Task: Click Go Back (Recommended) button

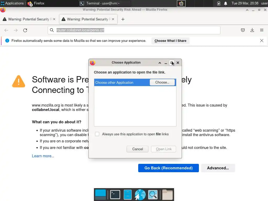Action: [x=168, y=168]
